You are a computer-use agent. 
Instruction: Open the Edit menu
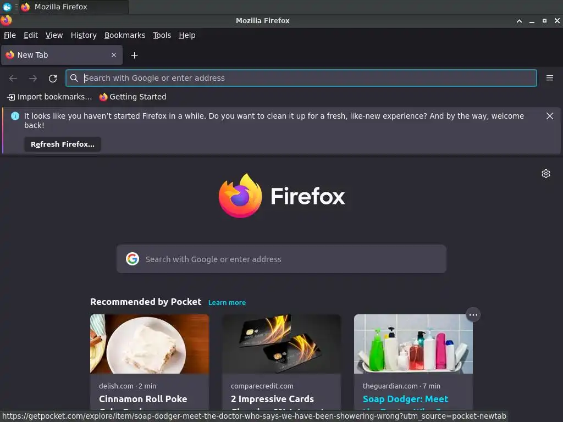[31, 35]
